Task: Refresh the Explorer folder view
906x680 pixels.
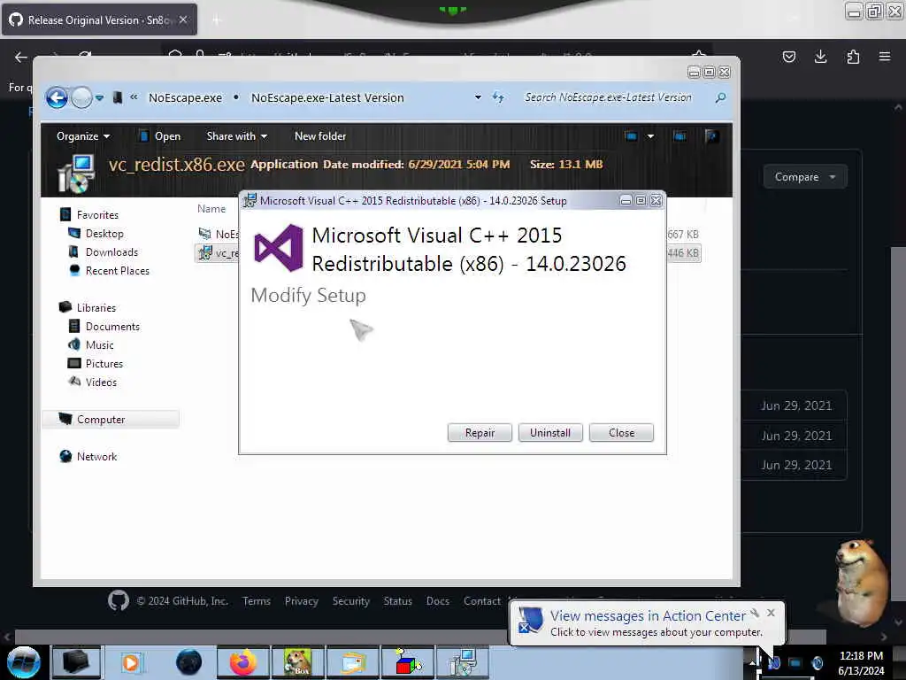Action: pos(498,97)
